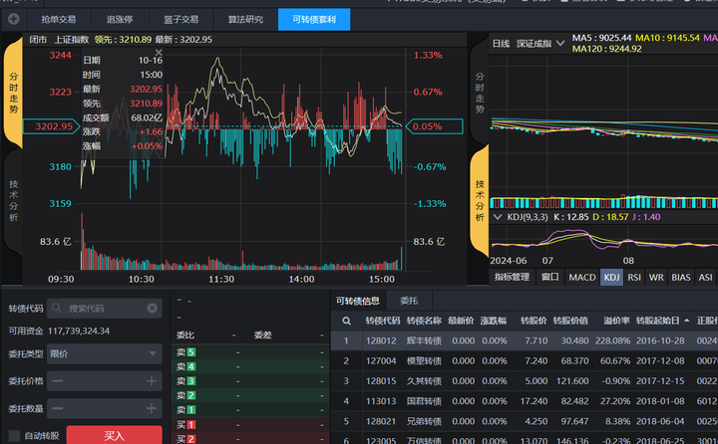Open the 委托类型 限价 dropdown
The image size is (718, 444).
(104, 353)
